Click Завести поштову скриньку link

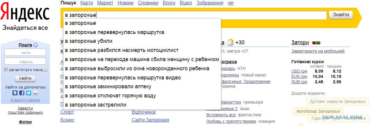tap(25, 110)
